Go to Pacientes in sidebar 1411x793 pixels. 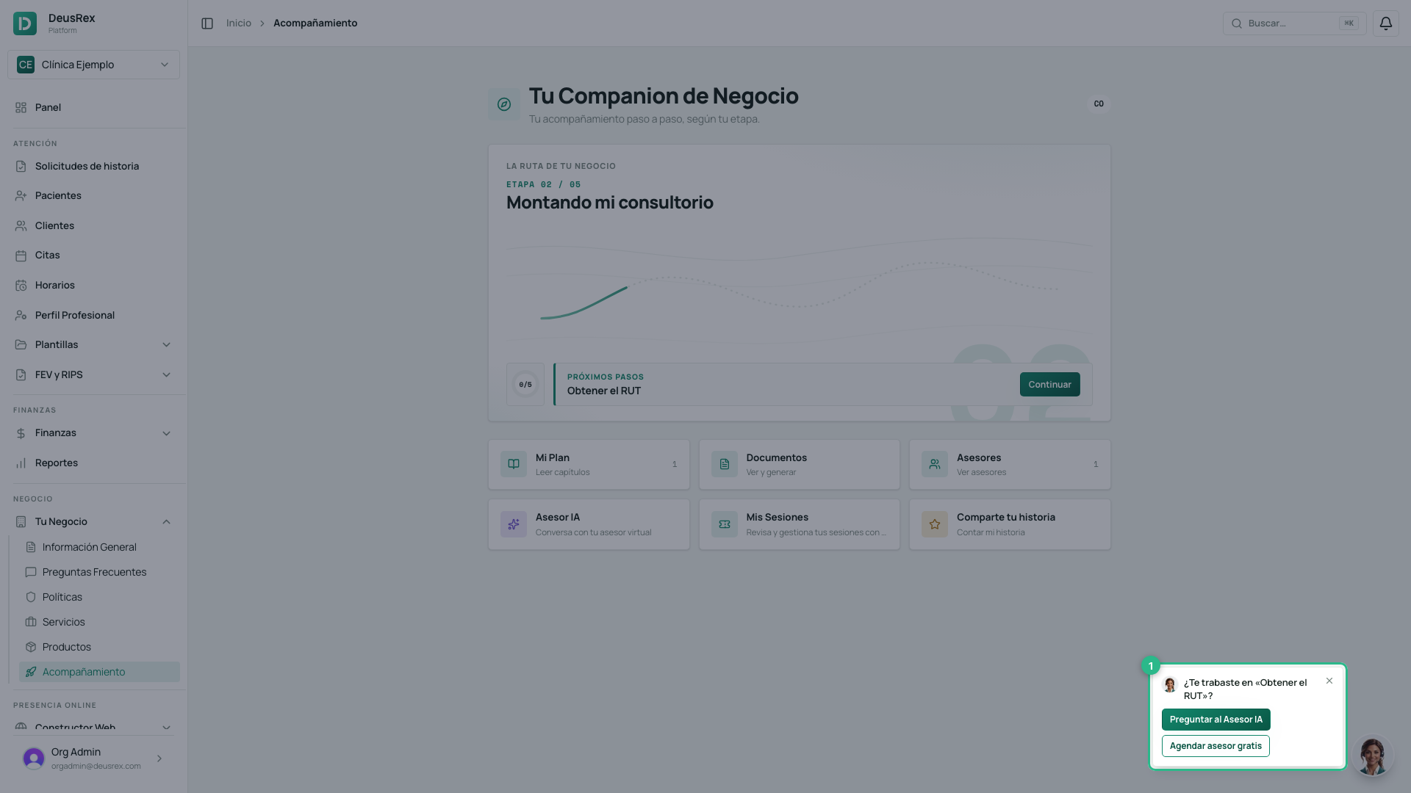(93, 196)
